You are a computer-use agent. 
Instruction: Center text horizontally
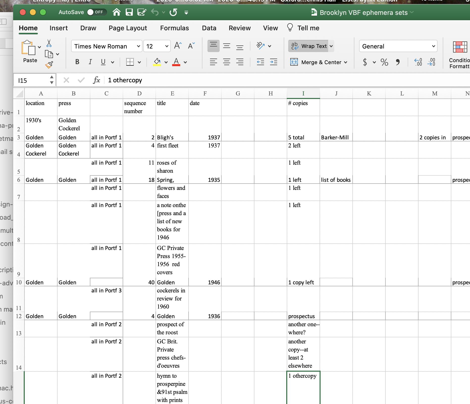tap(227, 62)
